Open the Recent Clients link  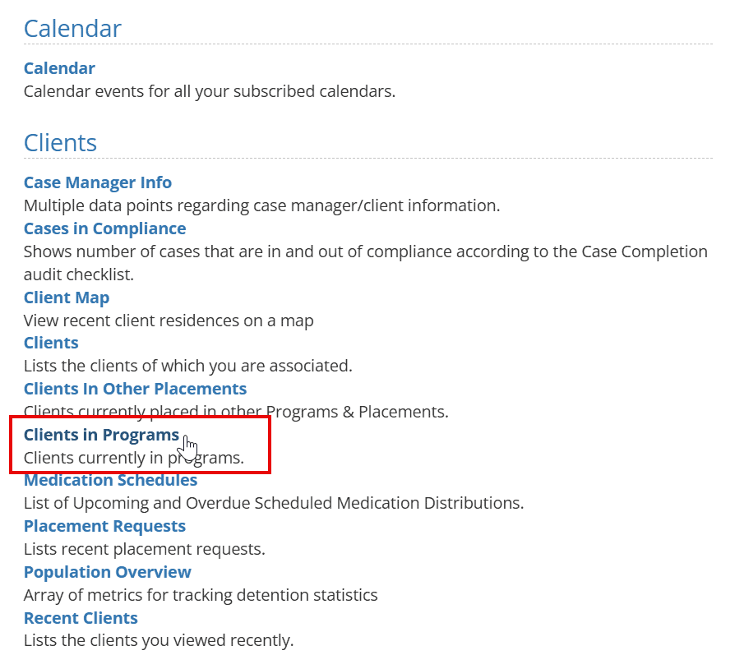point(81,618)
